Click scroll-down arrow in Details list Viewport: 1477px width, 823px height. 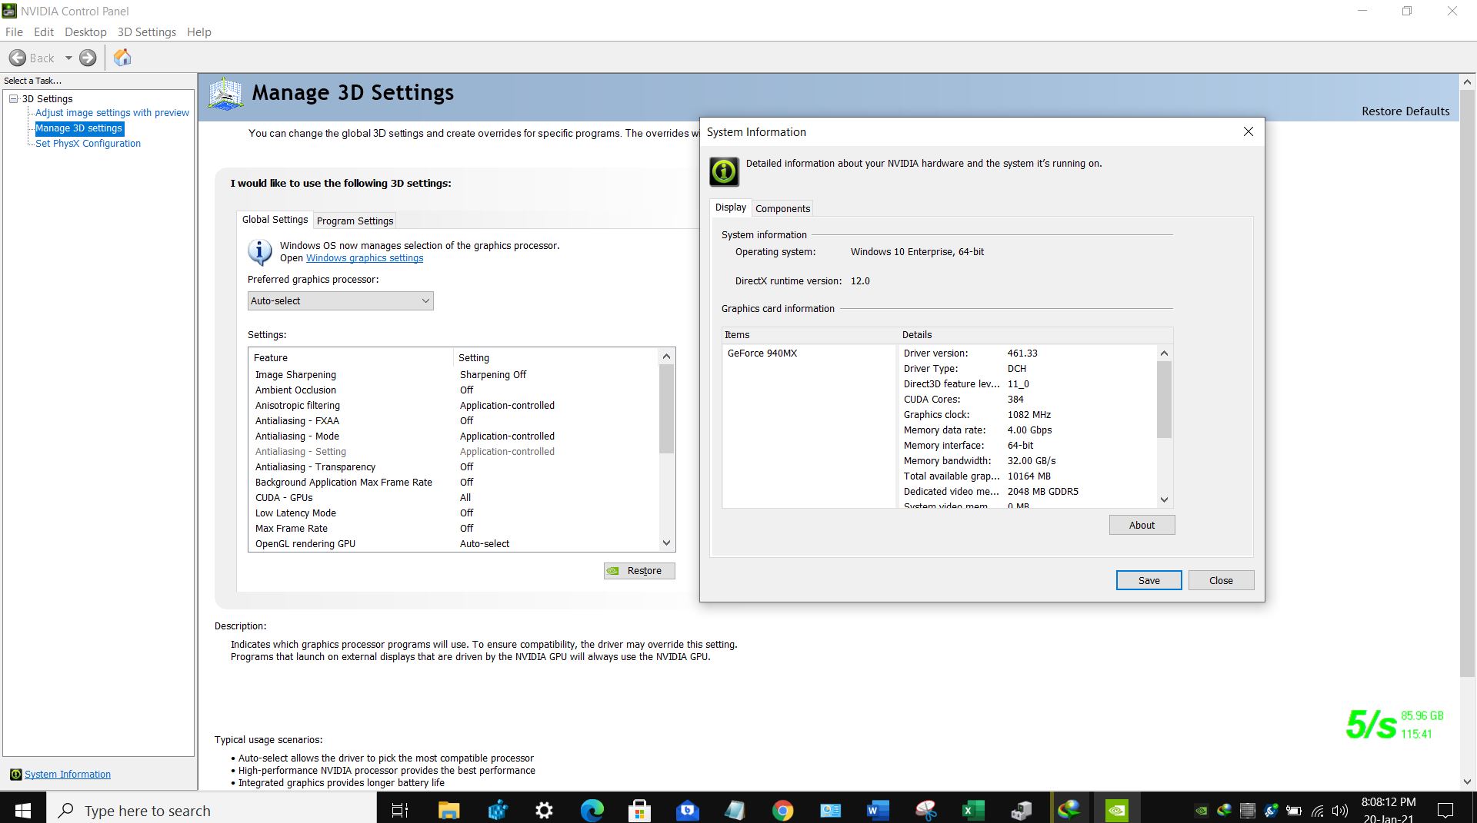pyautogui.click(x=1164, y=499)
